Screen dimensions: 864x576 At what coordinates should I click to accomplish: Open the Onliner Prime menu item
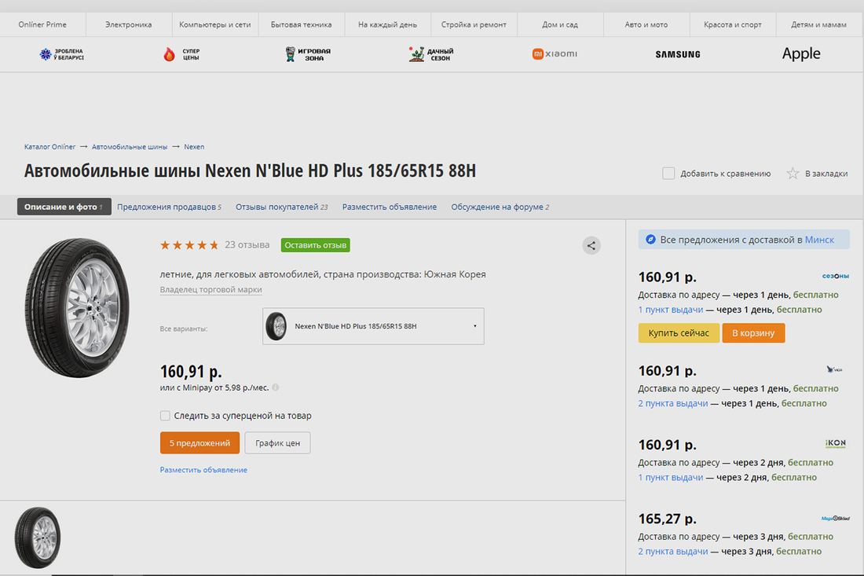coord(42,25)
